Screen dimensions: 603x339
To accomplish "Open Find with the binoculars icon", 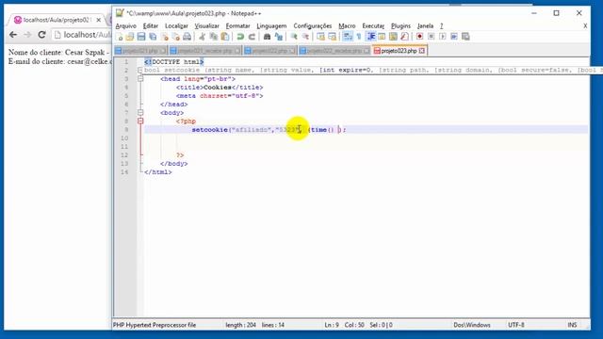I will point(267,37).
